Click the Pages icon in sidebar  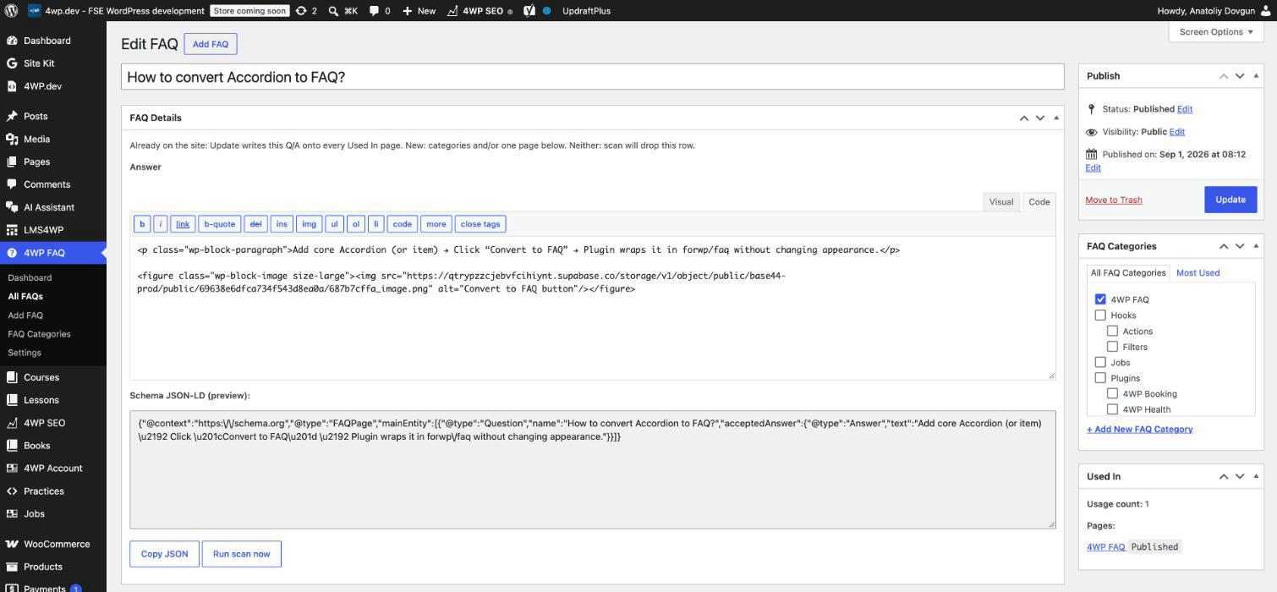[x=12, y=162]
